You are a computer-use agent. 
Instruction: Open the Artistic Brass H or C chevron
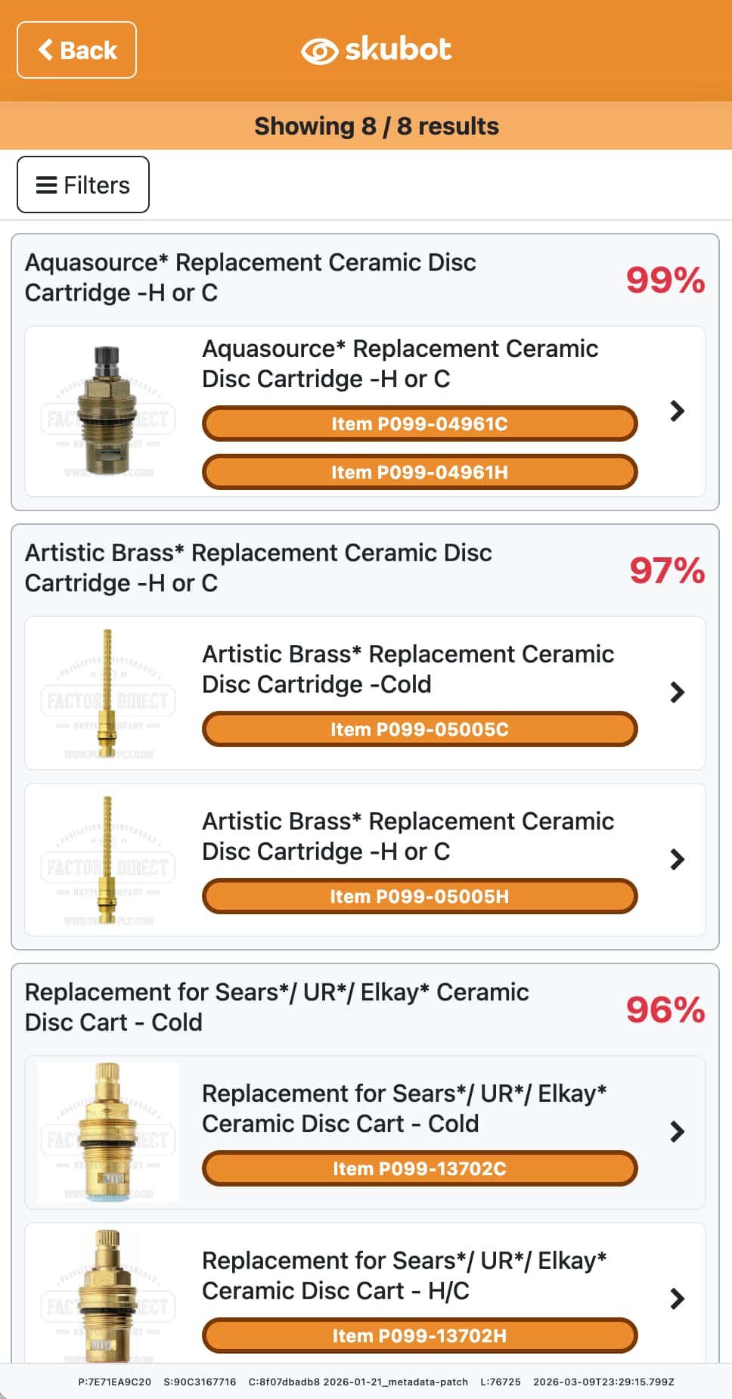[x=677, y=859]
